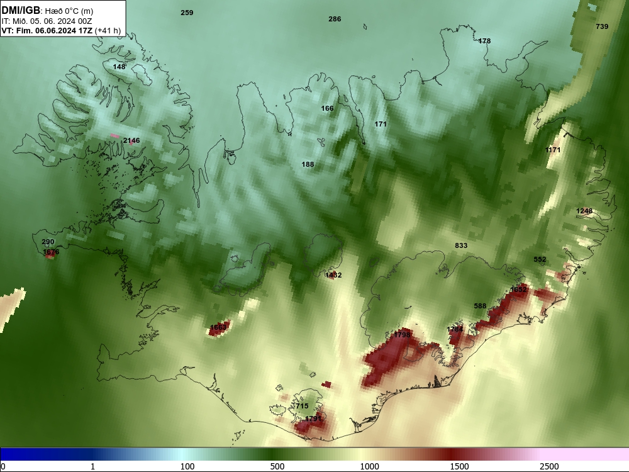Click the 171 value label

click(x=381, y=124)
